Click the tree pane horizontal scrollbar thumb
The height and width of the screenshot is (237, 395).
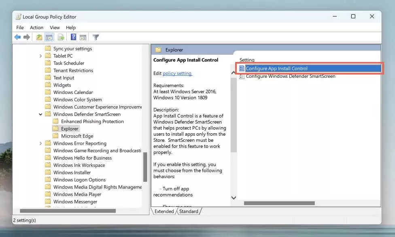(x=68, y=211)
